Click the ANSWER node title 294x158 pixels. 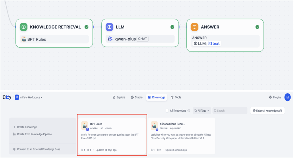(x=210, y=27)
